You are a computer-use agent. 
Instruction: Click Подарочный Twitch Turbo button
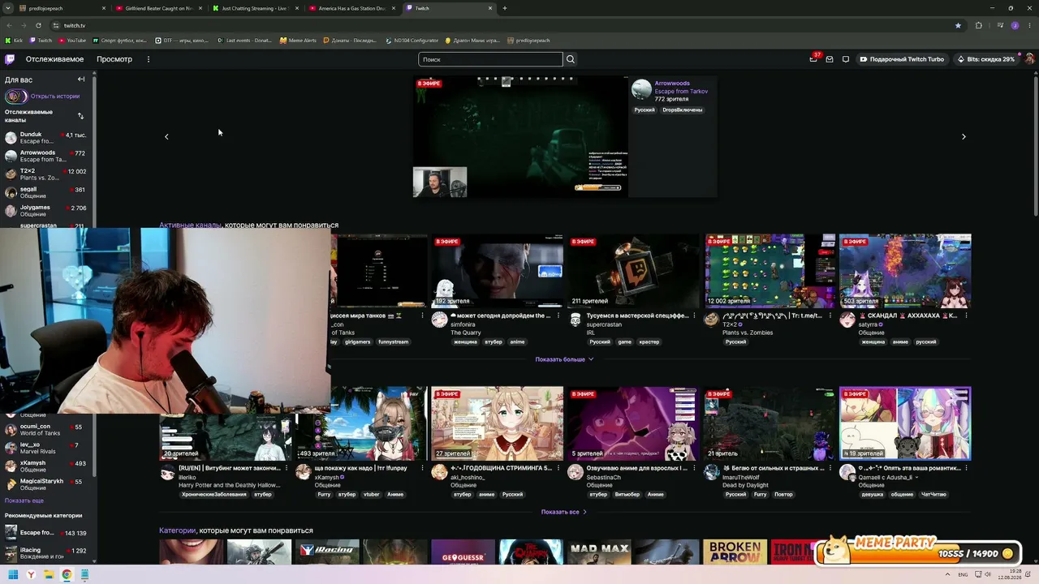[903, 59]
